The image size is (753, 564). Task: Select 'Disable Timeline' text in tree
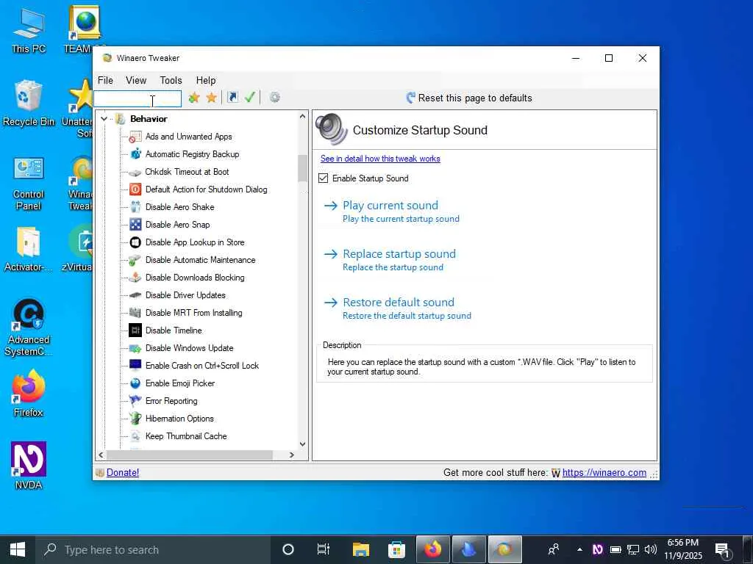coord(174,330)
